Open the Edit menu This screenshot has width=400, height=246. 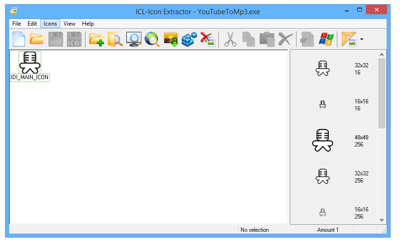(32, 24)
